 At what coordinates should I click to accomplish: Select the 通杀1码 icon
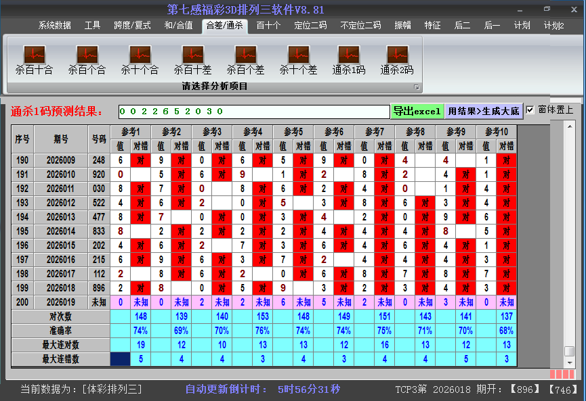tap(348, 55)
